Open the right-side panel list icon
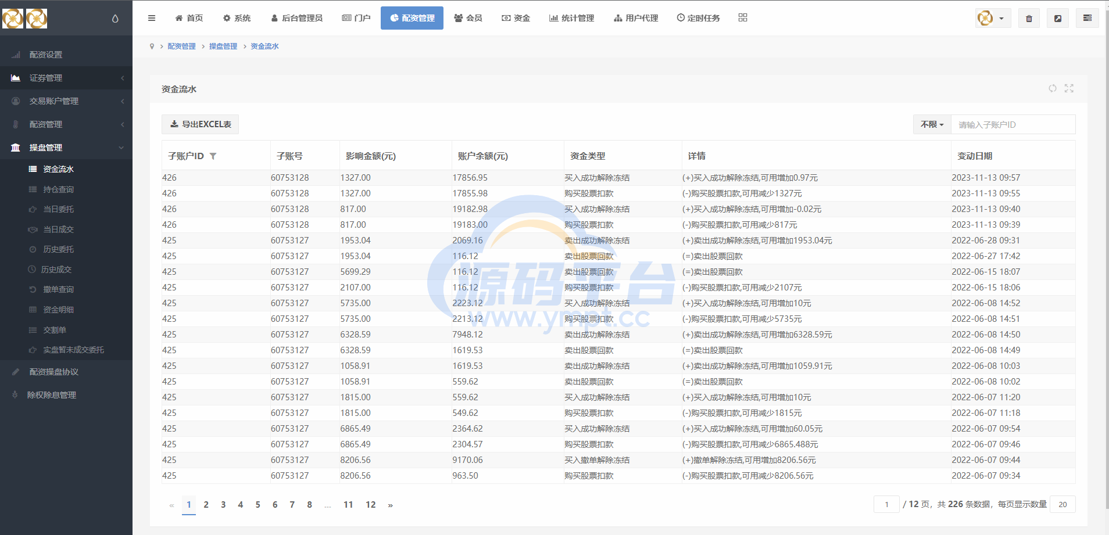Screen dimensions: 1109x535 click(x=1087, y=18)
